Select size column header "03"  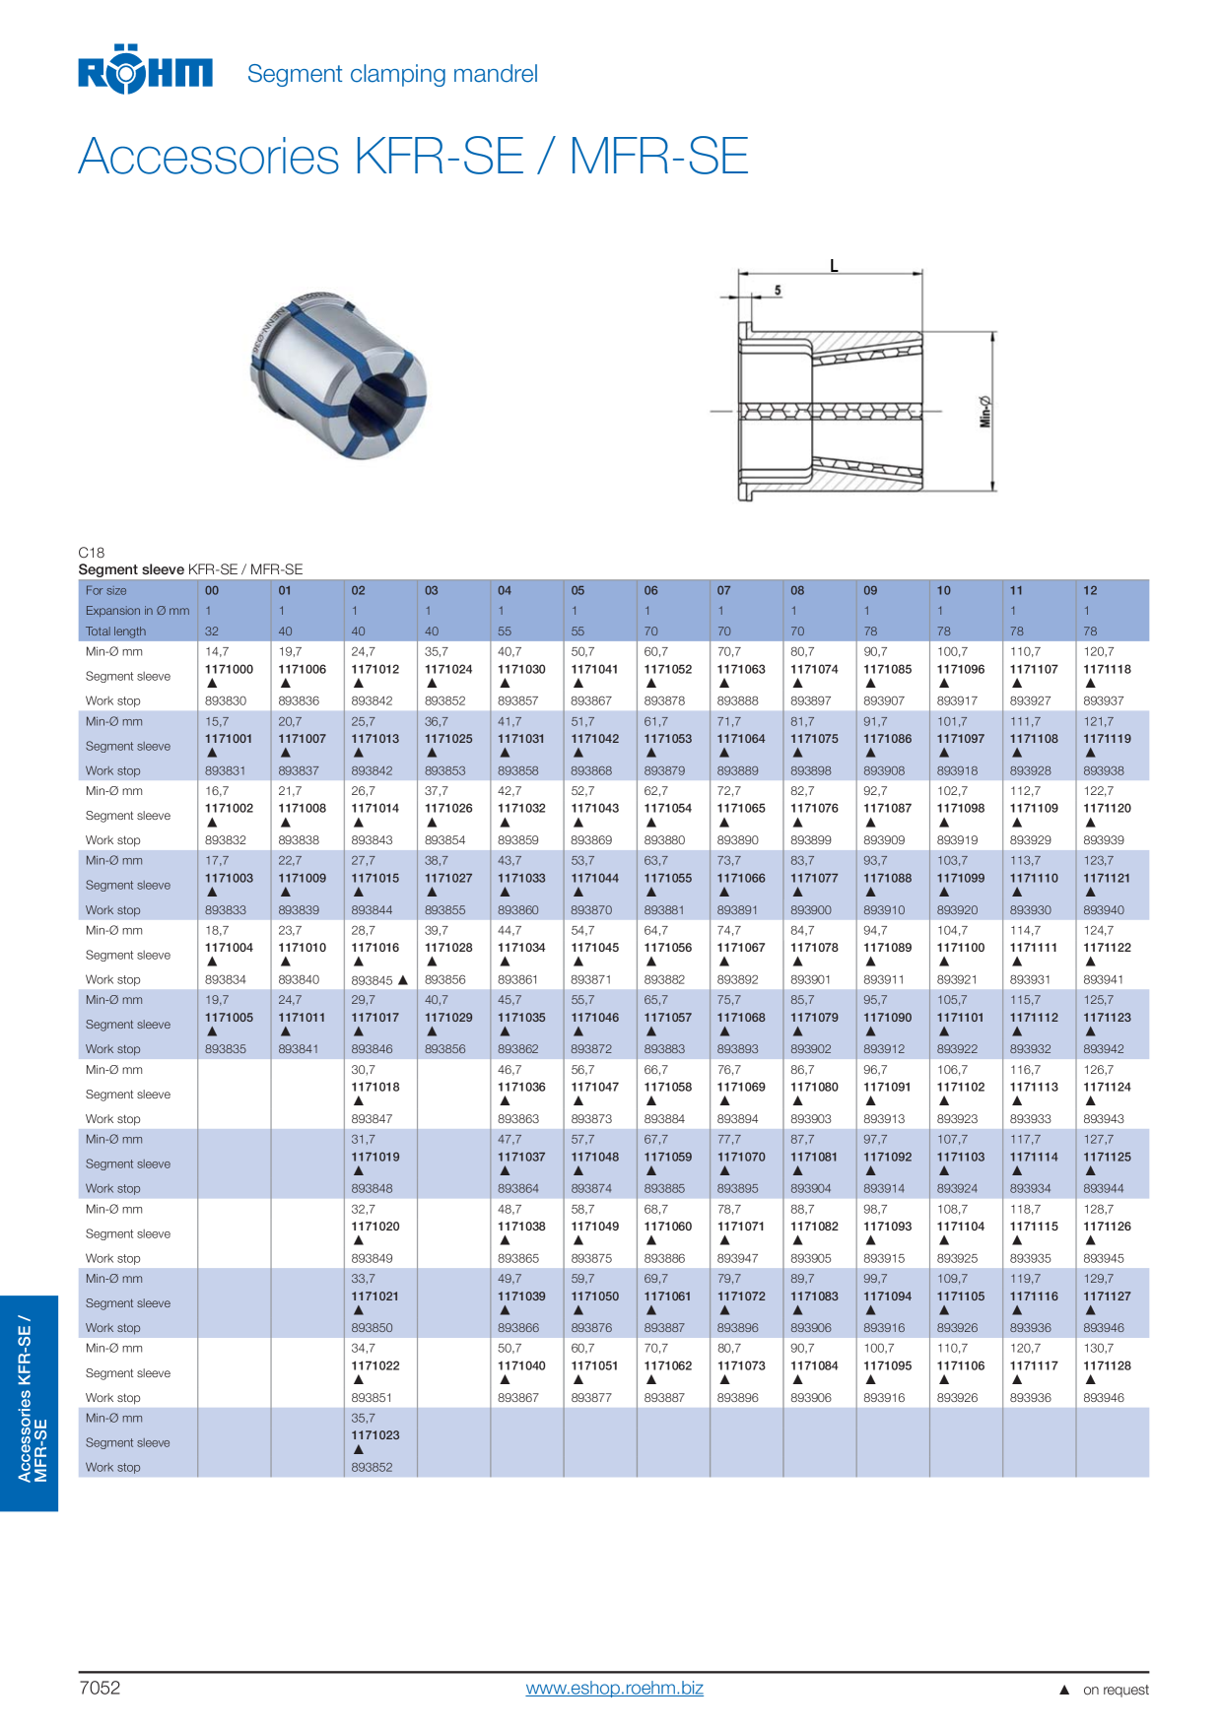[x=432, y=591]
